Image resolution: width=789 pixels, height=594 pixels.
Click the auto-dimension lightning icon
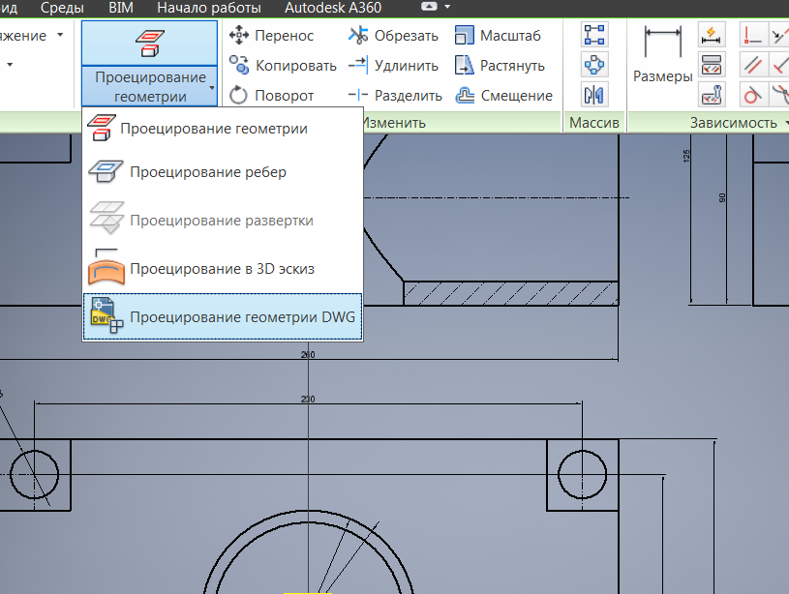click(713, 34)
